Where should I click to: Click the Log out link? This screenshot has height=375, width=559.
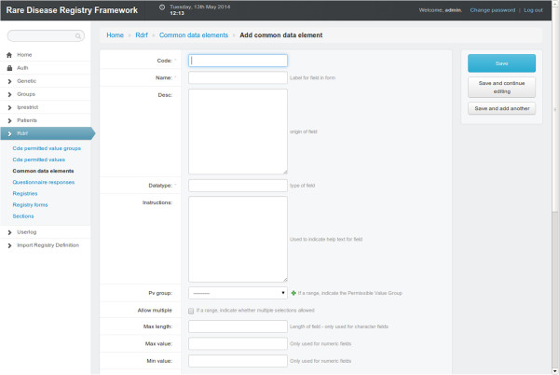tap(533, 9)
